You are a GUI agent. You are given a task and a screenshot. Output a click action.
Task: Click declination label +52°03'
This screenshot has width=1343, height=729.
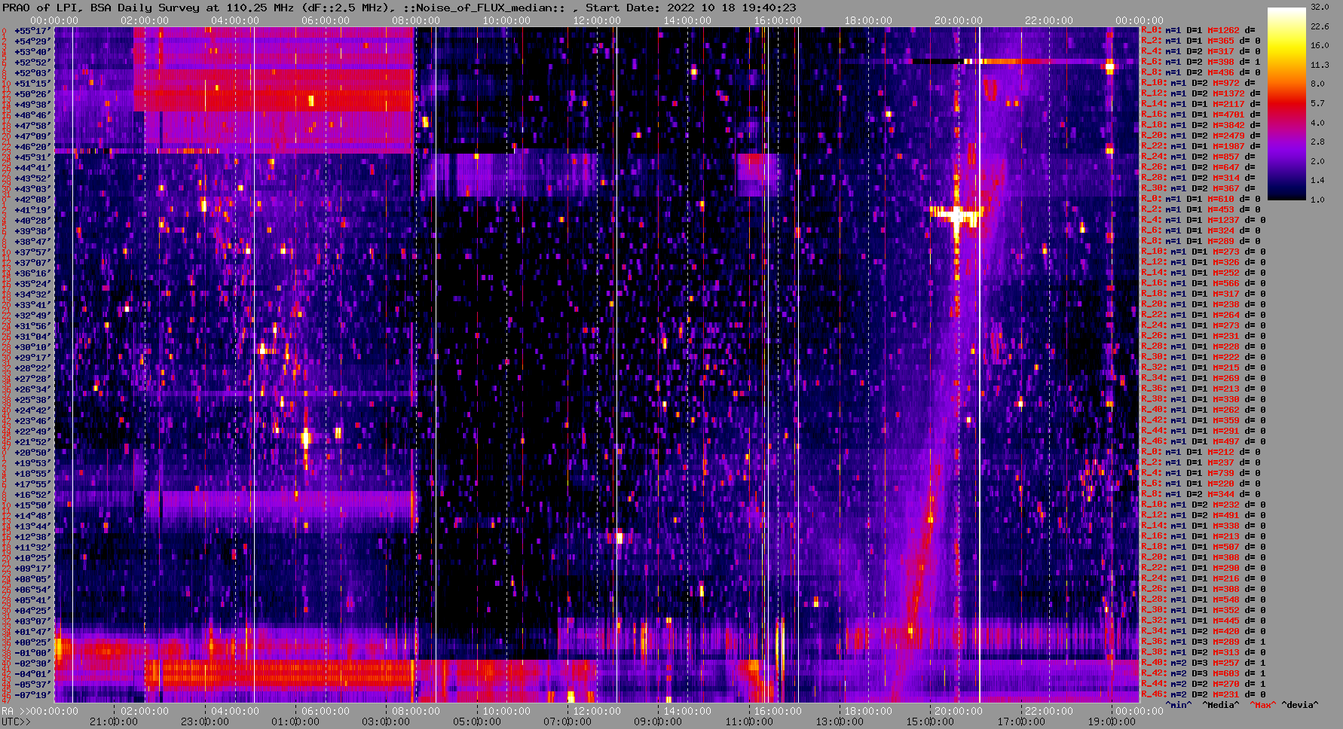[x=32, y=72]
